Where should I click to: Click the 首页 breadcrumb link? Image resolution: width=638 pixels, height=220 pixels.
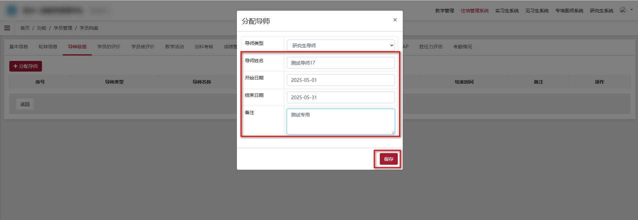(25, 28)
